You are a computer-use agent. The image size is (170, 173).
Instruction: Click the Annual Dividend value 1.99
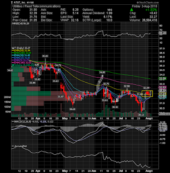click(x=109, y=13)
